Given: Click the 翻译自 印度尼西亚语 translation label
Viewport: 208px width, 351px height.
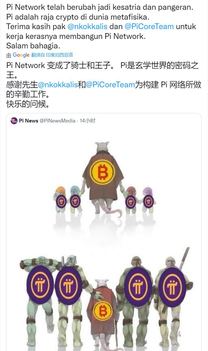Looking at the screenshot, I should (x=52, y=55).
